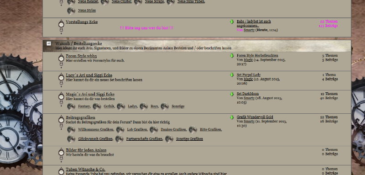Open Bilder für jeden Anlass forum

click(x=86, y=150)
